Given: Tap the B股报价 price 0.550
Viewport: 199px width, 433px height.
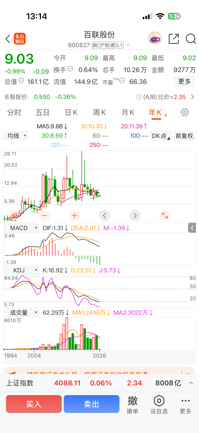Looking at the screenshot, I should [42, 97].
